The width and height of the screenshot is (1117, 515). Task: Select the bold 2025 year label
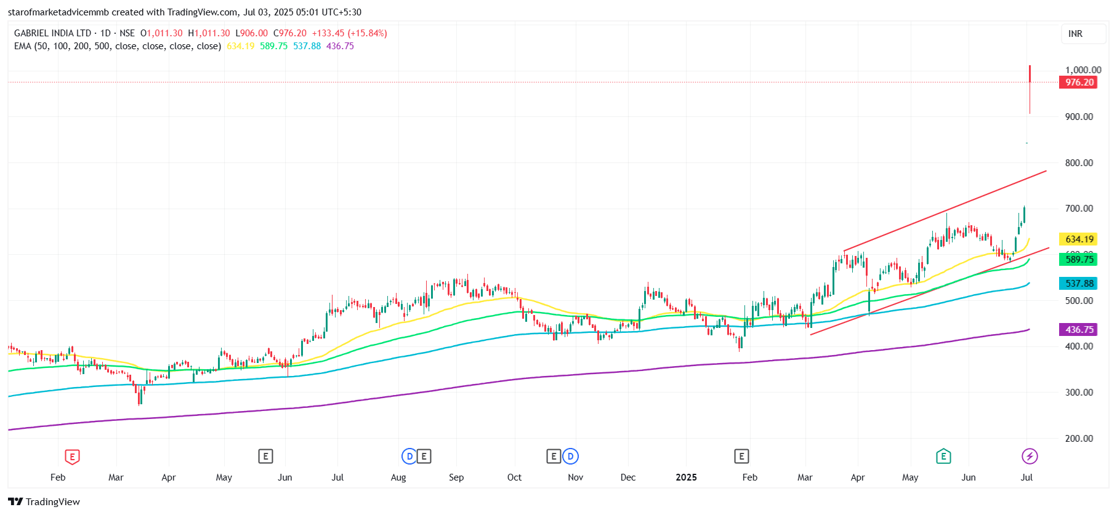point(686,477)
